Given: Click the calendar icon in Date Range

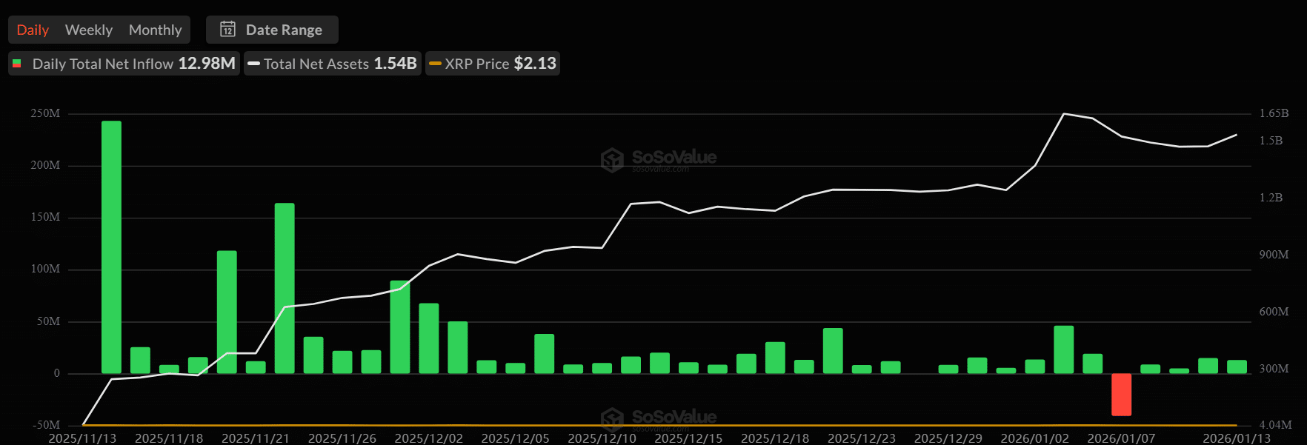Looking at the screenshot, I should tap(227, 30).
